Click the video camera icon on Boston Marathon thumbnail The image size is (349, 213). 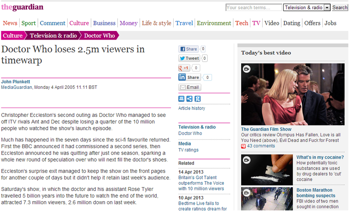point(246,193)
